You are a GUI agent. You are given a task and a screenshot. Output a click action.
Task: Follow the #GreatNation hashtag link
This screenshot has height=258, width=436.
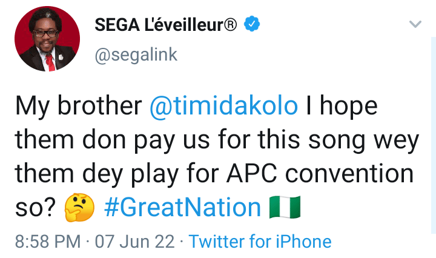(x=182, y=208)
